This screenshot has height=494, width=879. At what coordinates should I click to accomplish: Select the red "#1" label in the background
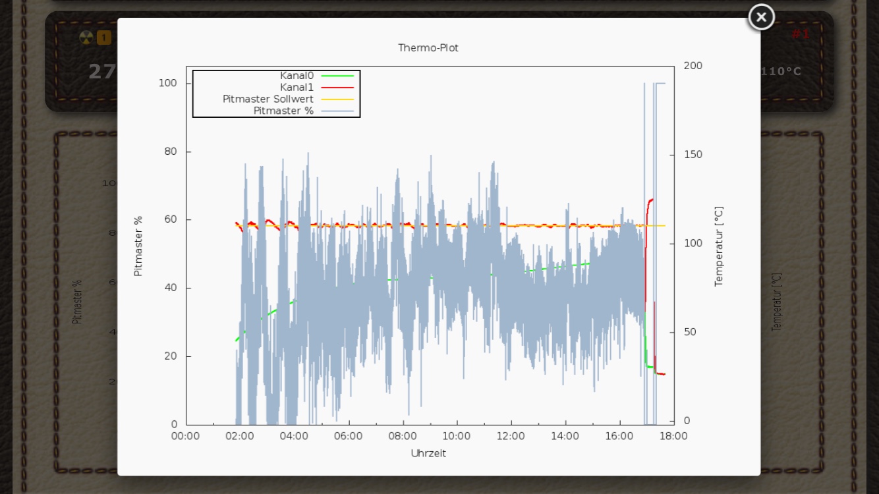[801, 34]
